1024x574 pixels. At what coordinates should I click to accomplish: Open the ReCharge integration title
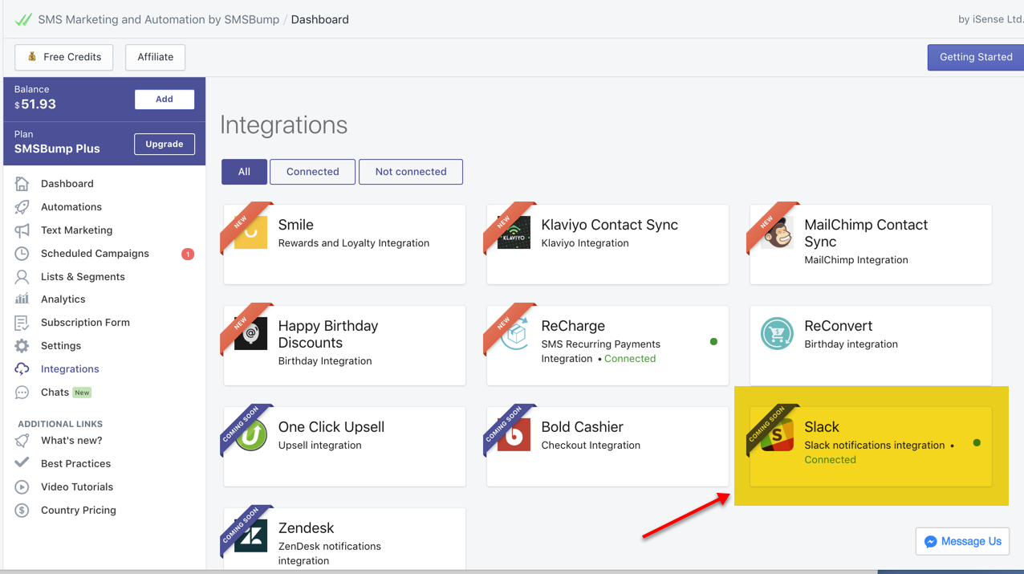click(x=573, y=326)
